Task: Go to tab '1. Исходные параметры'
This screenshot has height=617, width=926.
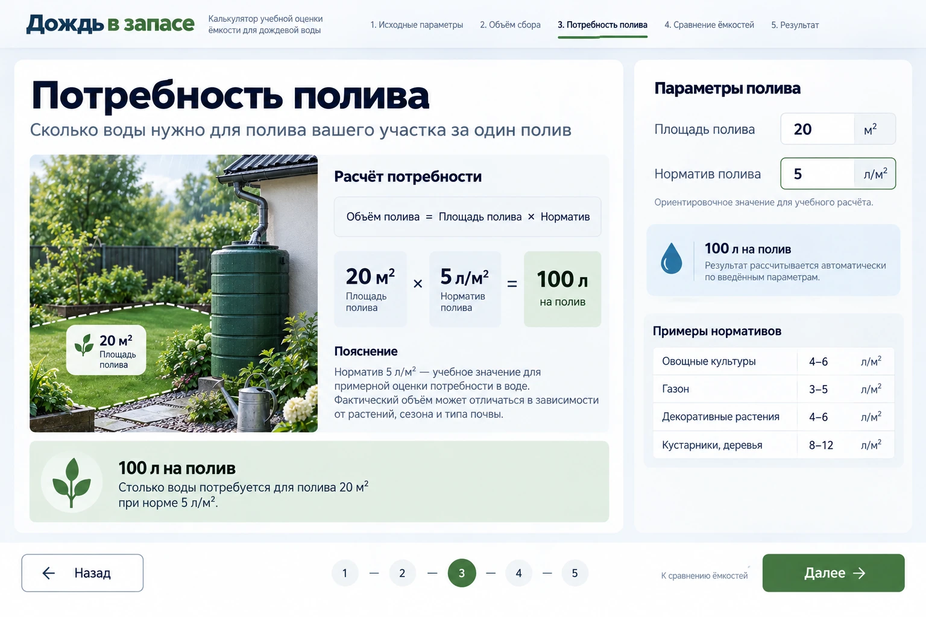Action: click(417, 25)
